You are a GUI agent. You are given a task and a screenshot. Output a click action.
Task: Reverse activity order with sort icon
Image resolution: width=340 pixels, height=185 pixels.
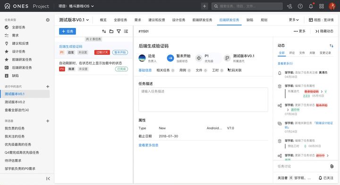click(331, 45)
